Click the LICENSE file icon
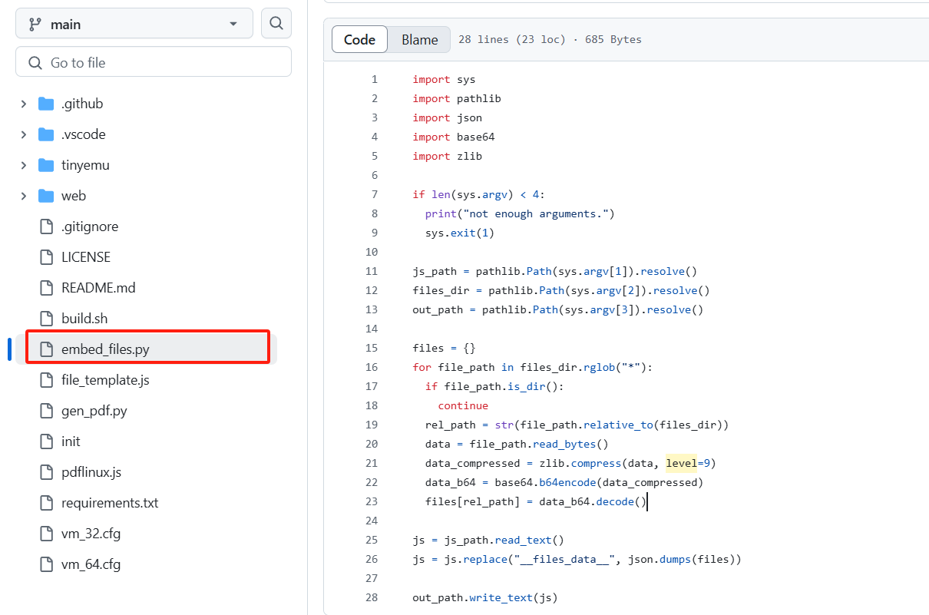The image size is (929, 615). pos(47,257)
